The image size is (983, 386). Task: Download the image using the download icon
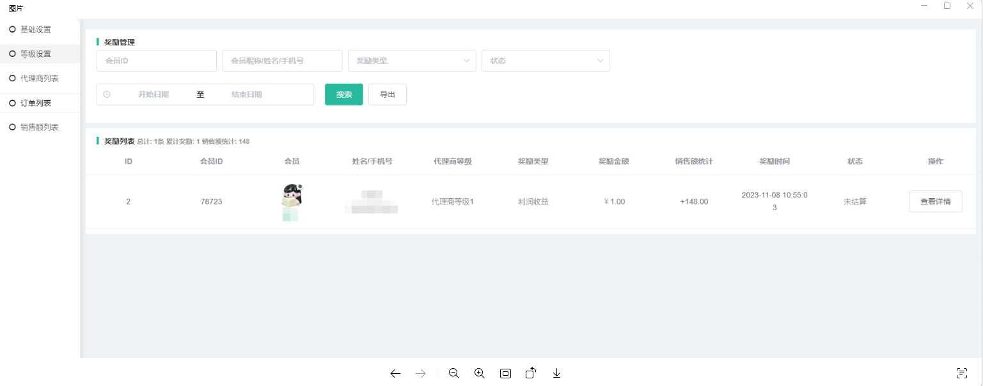coord(556,373)
